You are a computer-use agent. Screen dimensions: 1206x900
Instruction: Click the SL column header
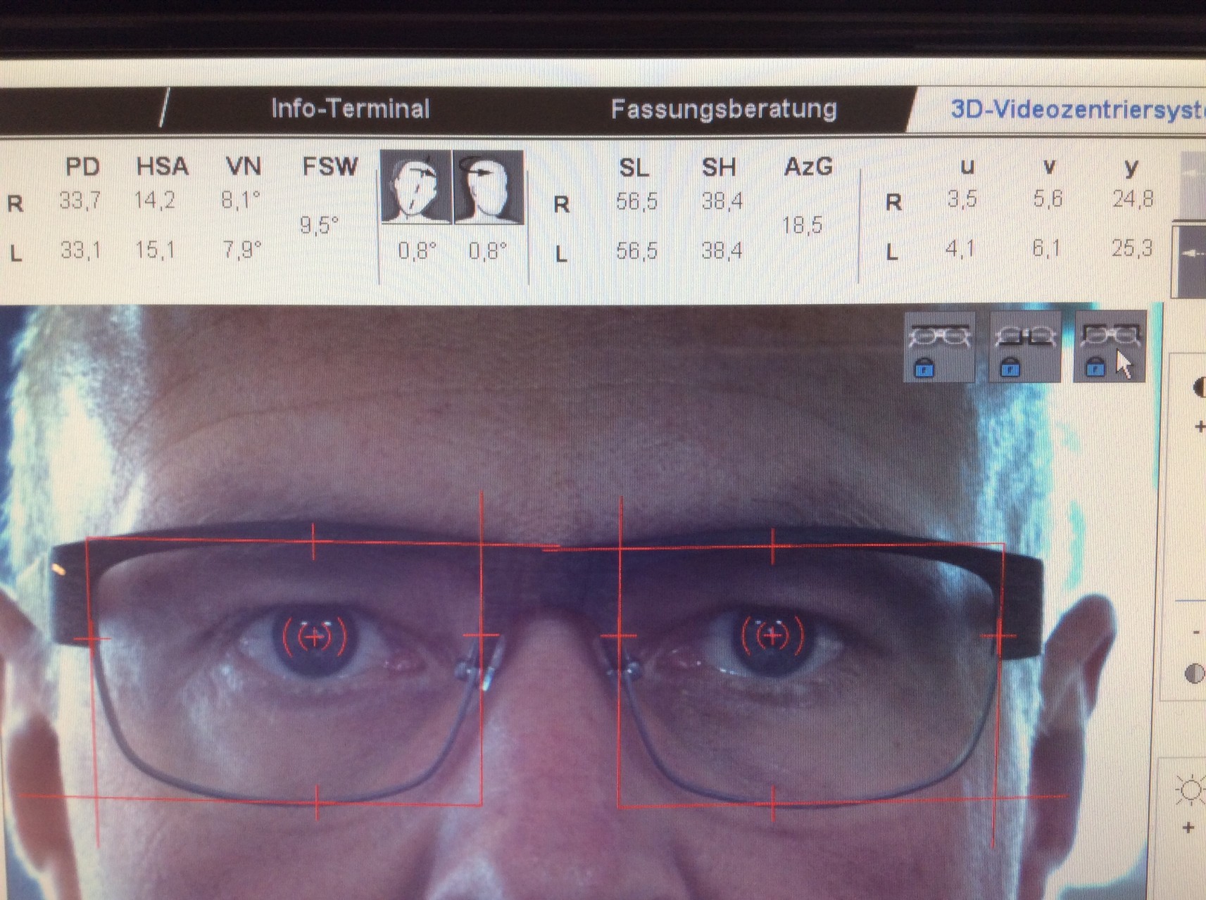[634, 167]
